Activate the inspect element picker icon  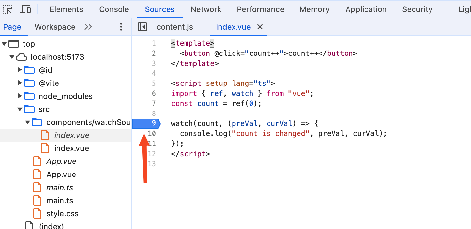[7, 9]
